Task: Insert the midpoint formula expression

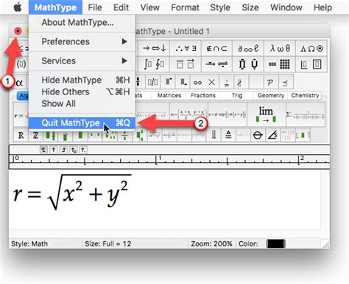Action: [188, 114]
